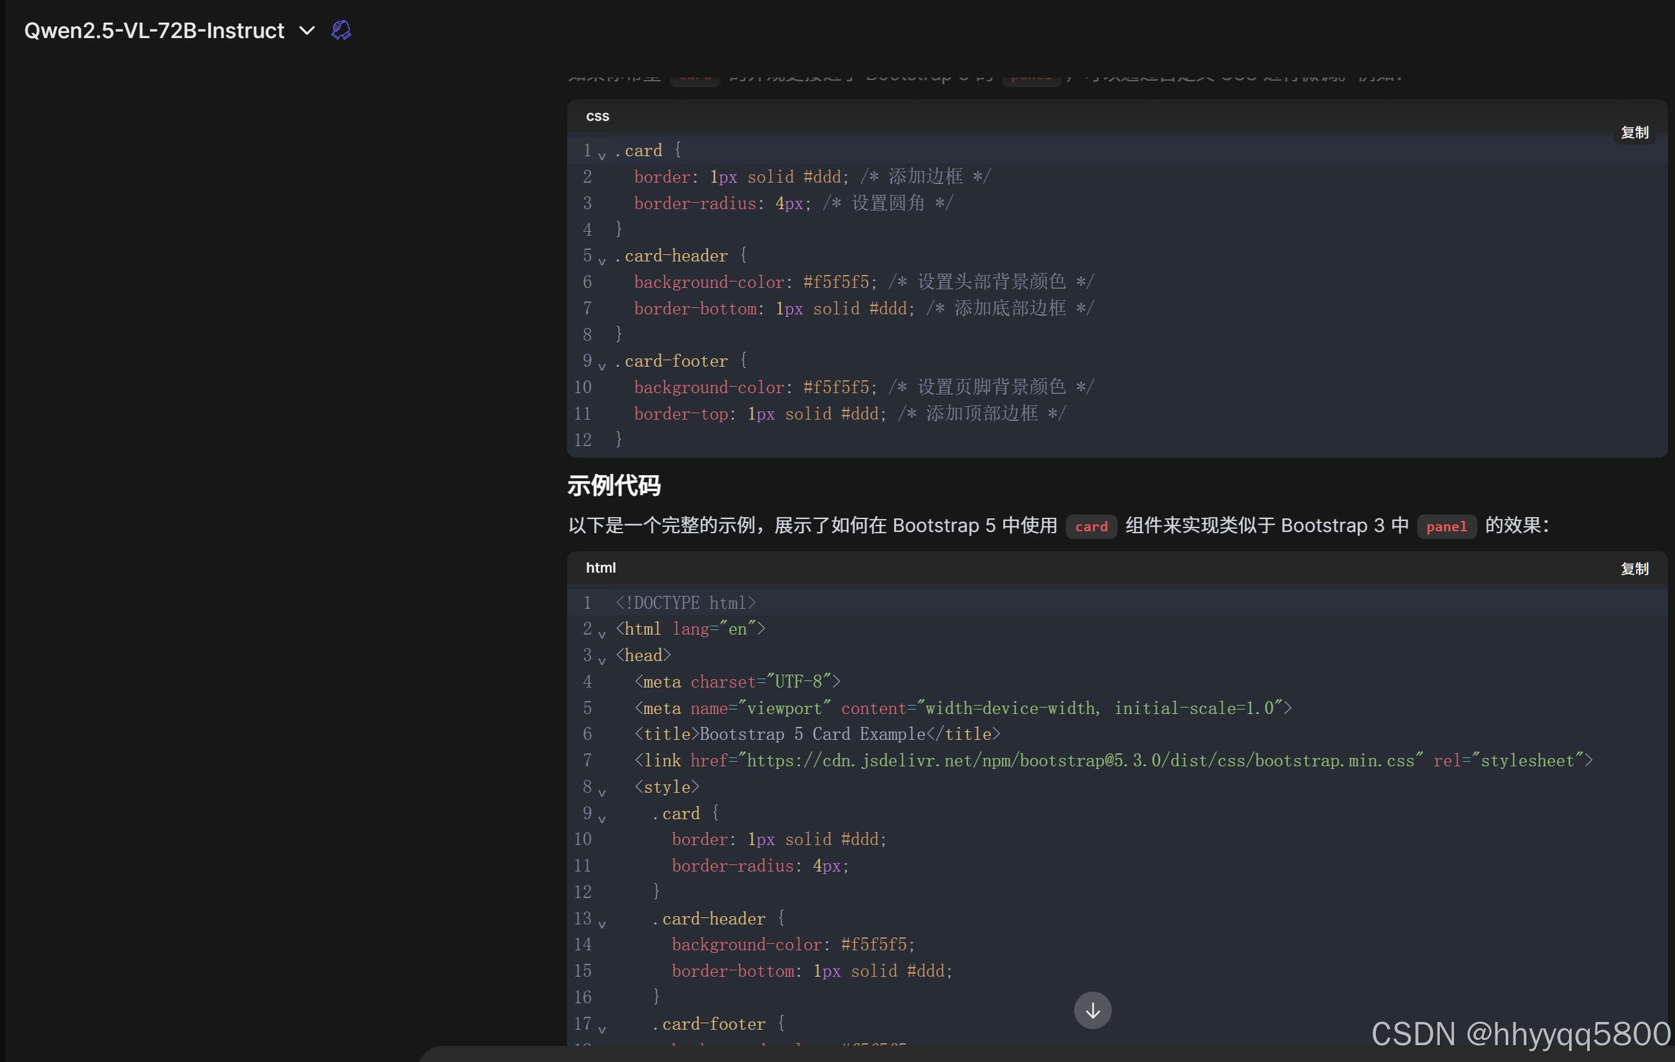Open the Qwen2.5-VL-72B-Instruct model dropdown

(307, 30)
